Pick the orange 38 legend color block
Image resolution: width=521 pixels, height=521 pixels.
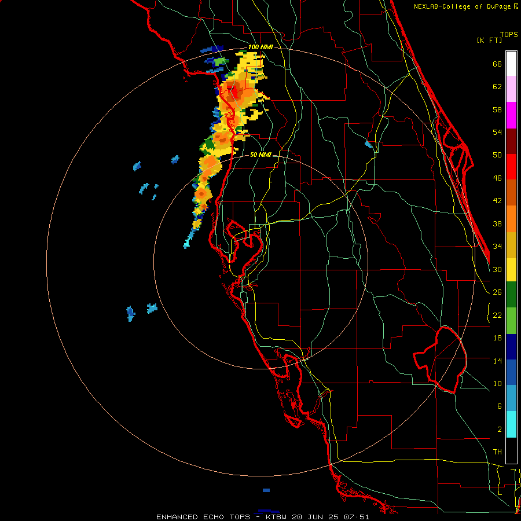point(511,219)
